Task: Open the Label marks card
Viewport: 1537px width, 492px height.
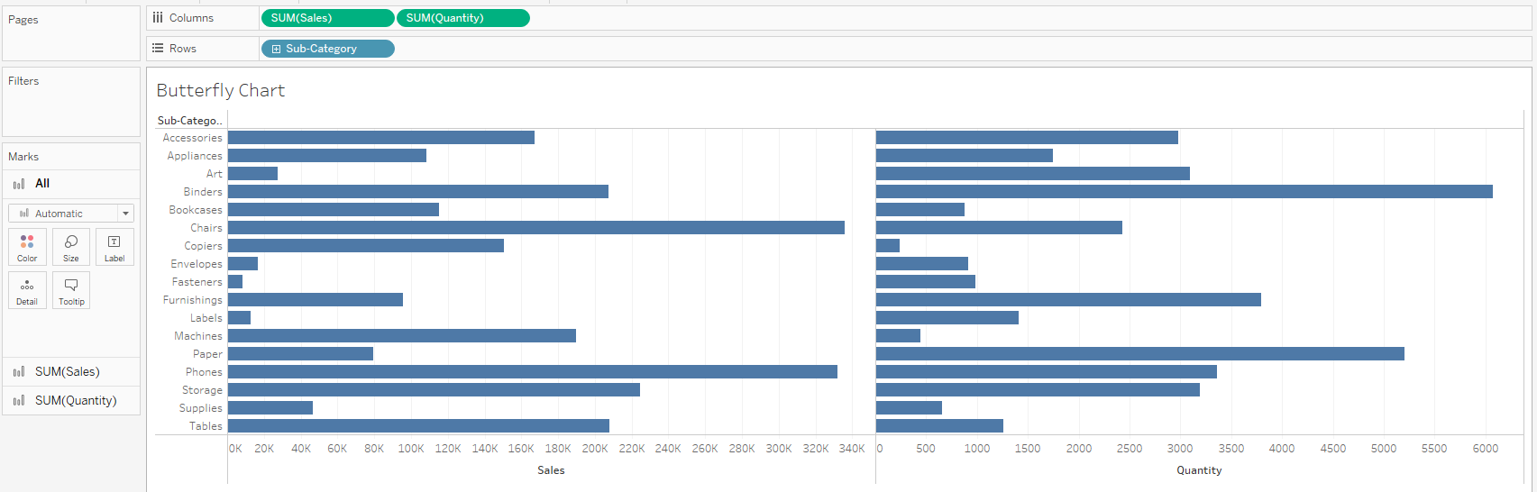Action: coord(114,247)
